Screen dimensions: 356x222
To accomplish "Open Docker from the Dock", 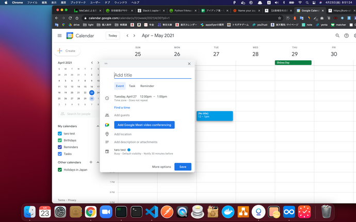I will [x=228, y=212].
